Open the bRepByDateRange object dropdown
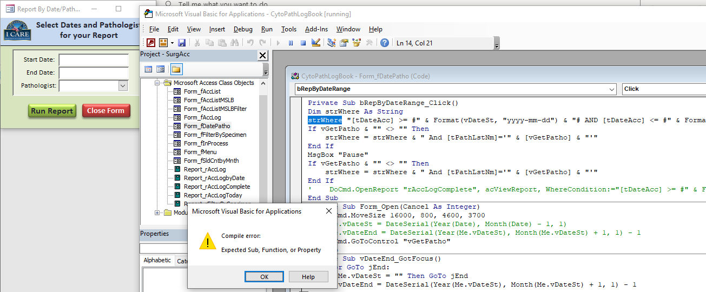706x292 pixels. tap(611, 89)
